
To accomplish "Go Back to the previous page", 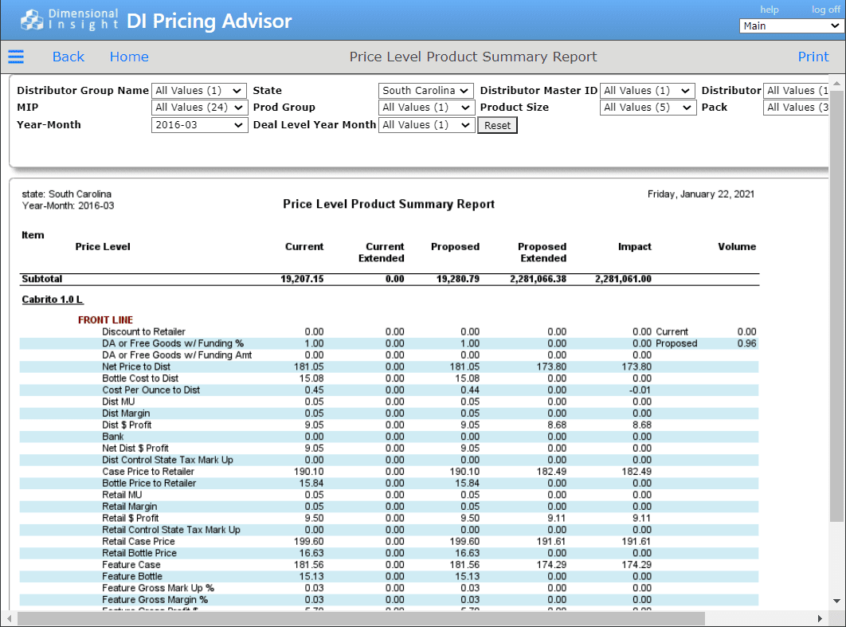I will [x=68, y=57].
